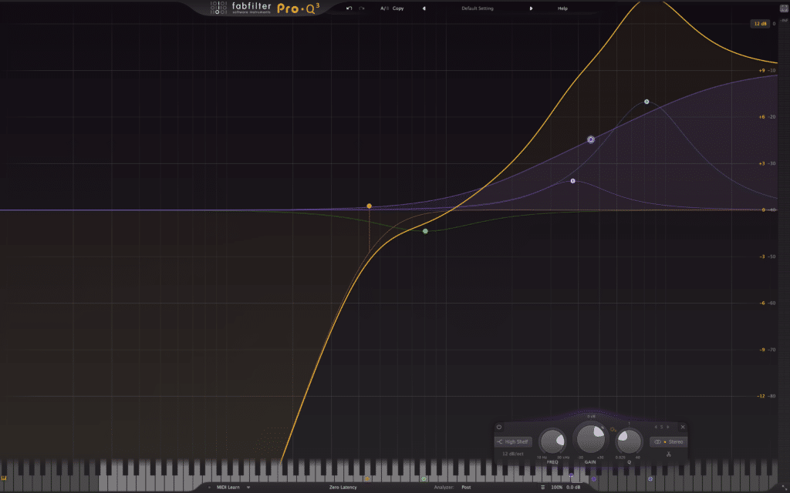
Task: Click orange band marker on piano keyboard
Action: (x=366, y=479)
